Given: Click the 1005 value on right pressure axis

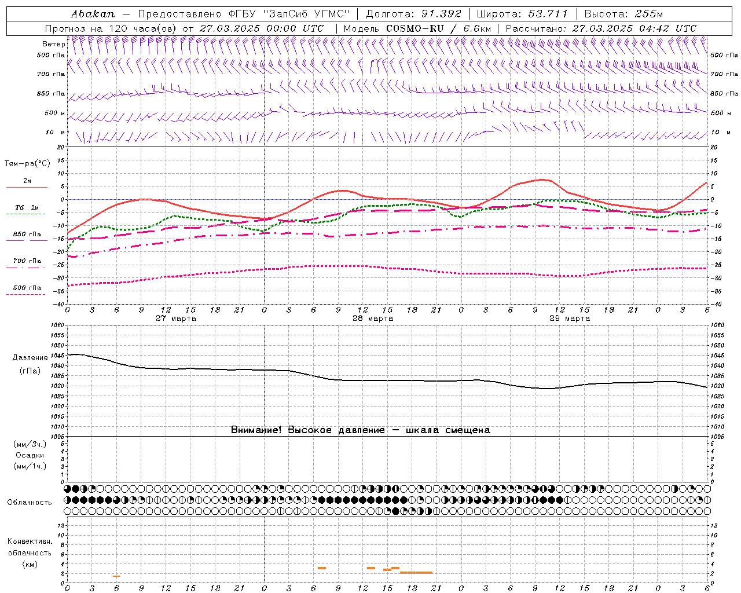Looking at the screenshot, I should click(x=717, y=437).
